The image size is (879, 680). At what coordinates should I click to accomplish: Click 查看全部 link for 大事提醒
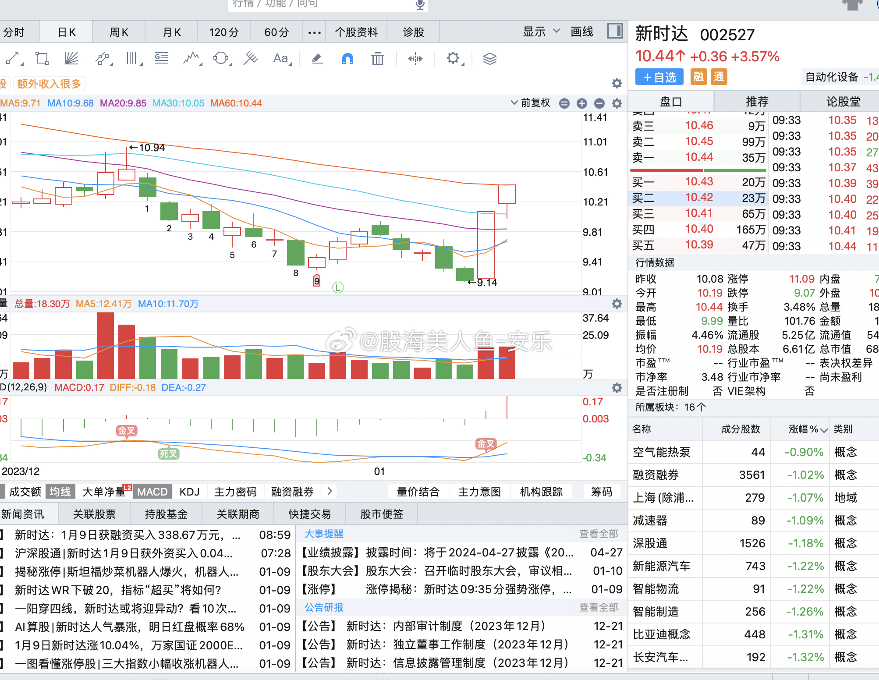(x=599, y=534)
